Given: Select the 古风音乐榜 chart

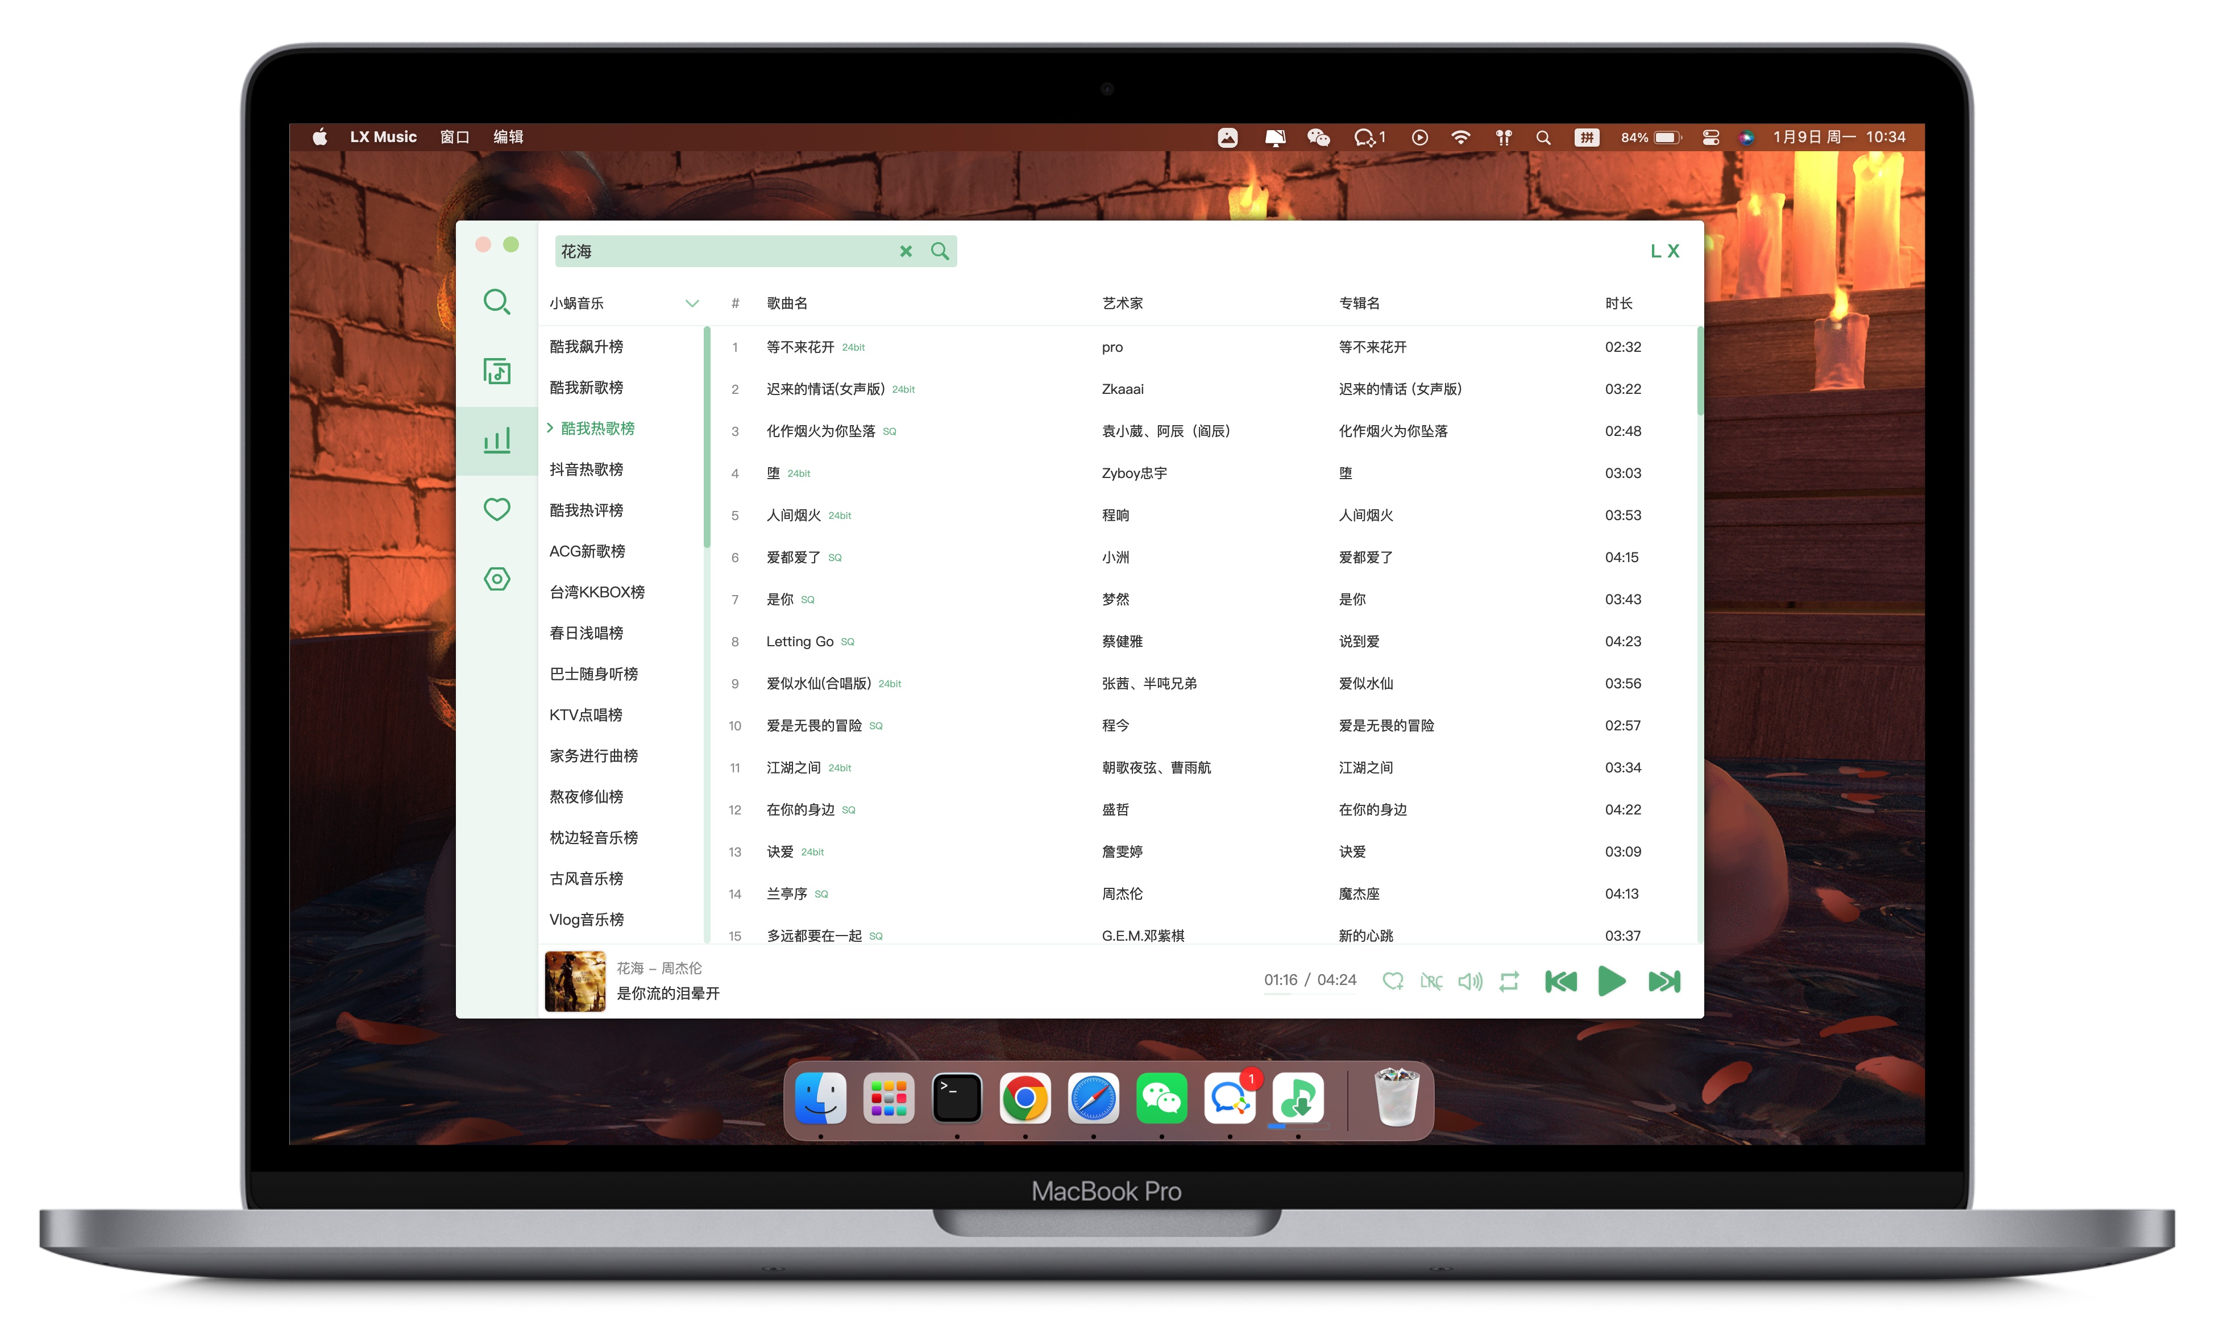Looking at the screenshot, I should (586, 878).
